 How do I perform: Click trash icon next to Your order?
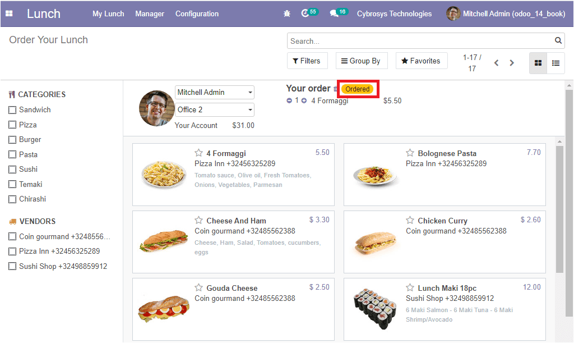pos(335,89)
